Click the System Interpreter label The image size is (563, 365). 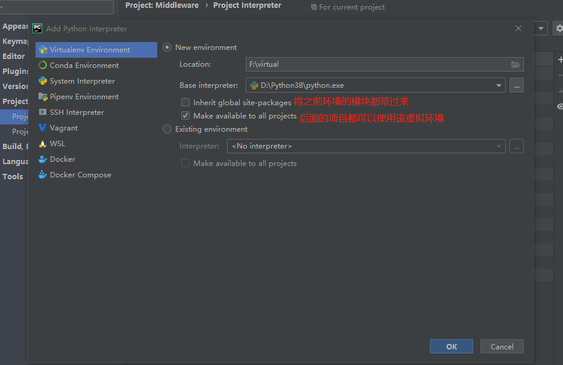tap(82, 81)
